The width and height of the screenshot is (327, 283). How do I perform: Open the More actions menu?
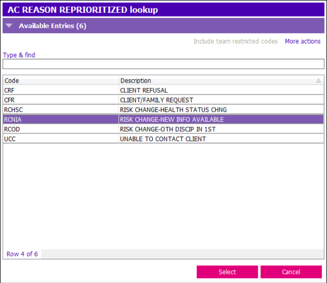tap(302, 41)
